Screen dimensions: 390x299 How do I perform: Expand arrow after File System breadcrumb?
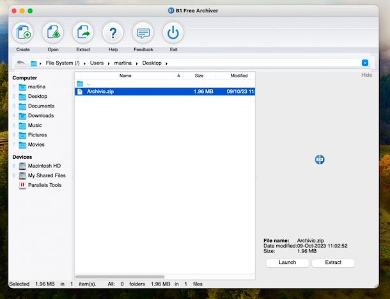pos(84,63)
